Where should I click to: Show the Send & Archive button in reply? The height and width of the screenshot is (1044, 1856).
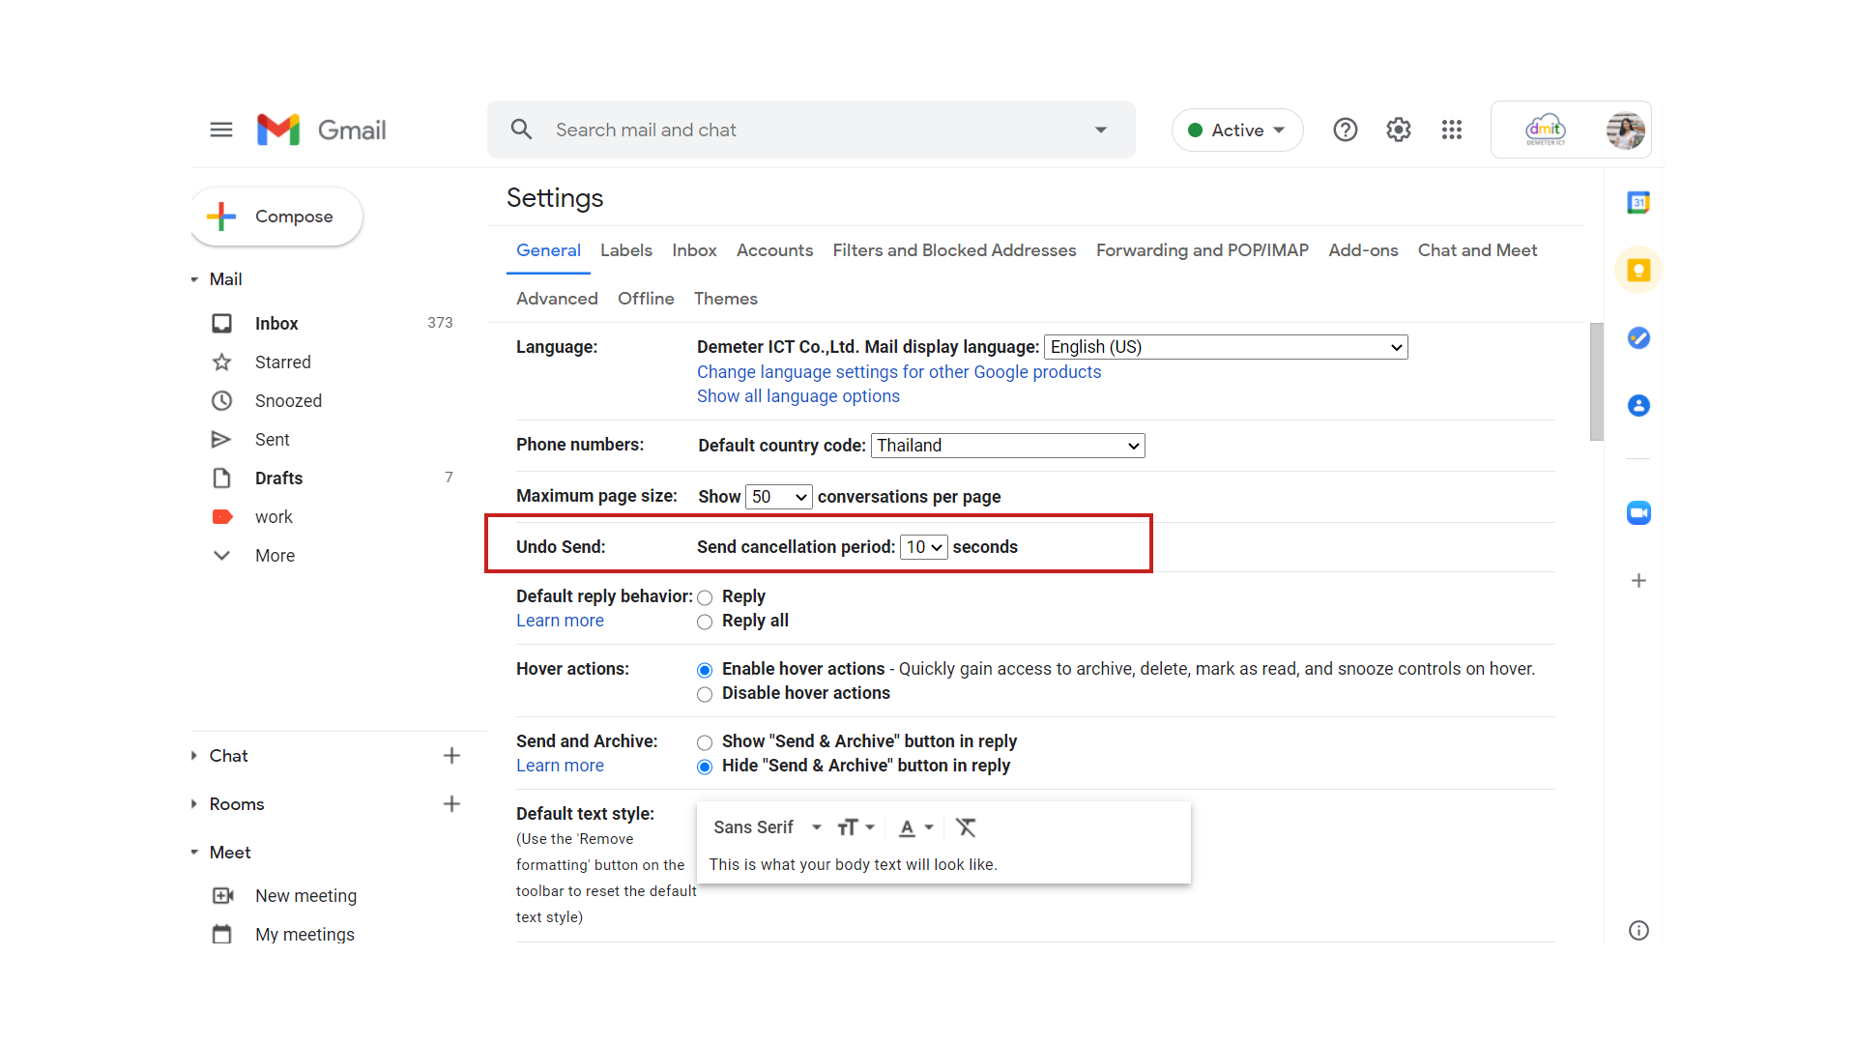705,741
